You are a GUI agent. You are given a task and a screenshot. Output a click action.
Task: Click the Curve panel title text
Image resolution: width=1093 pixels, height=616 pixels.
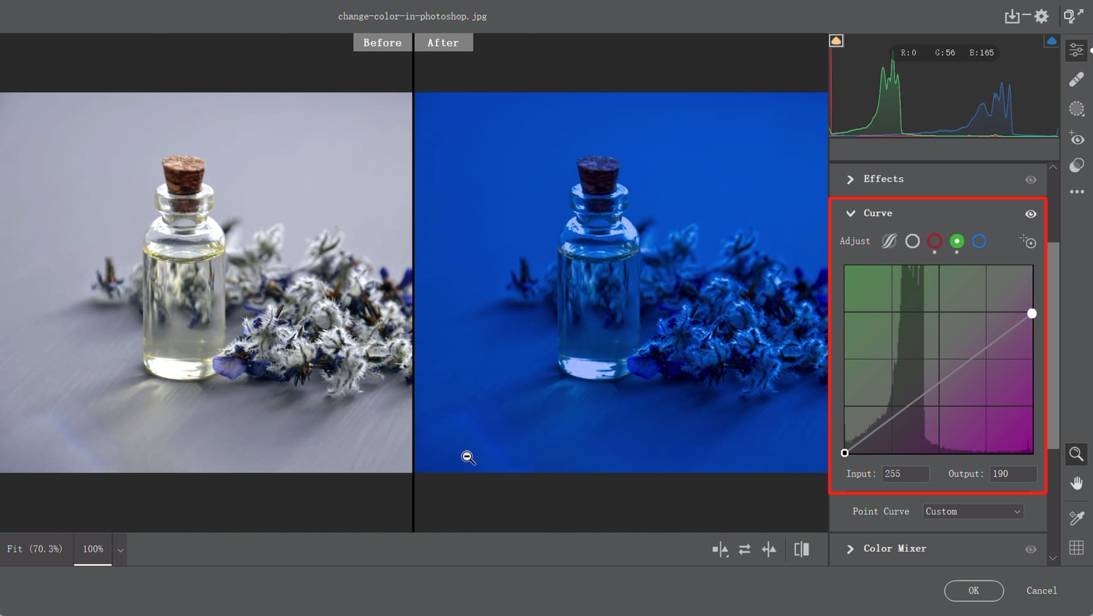tap(878, 213)
